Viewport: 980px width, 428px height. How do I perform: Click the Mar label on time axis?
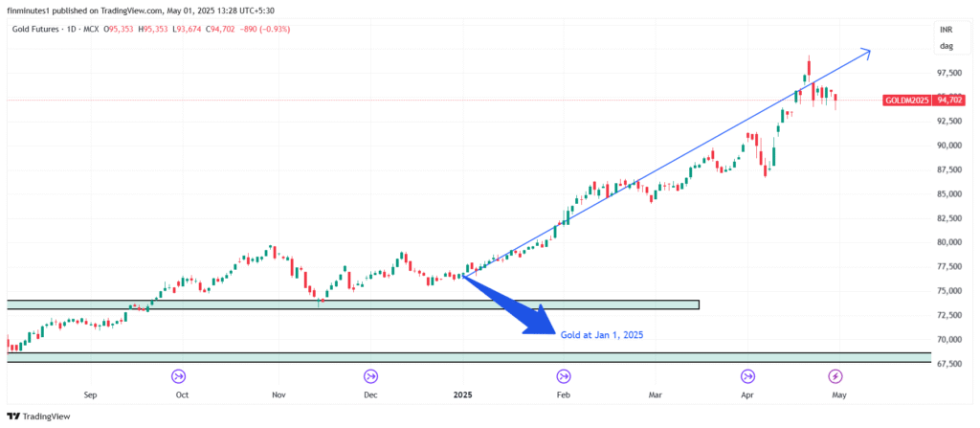pyautogui.click(x=655, y=395)
